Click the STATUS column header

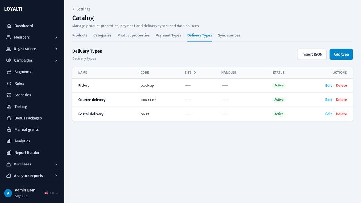click(279, 73)
